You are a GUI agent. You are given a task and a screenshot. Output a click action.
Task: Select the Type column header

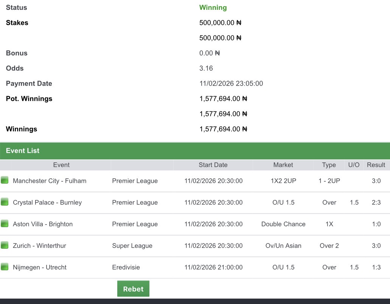click(329, 165)
